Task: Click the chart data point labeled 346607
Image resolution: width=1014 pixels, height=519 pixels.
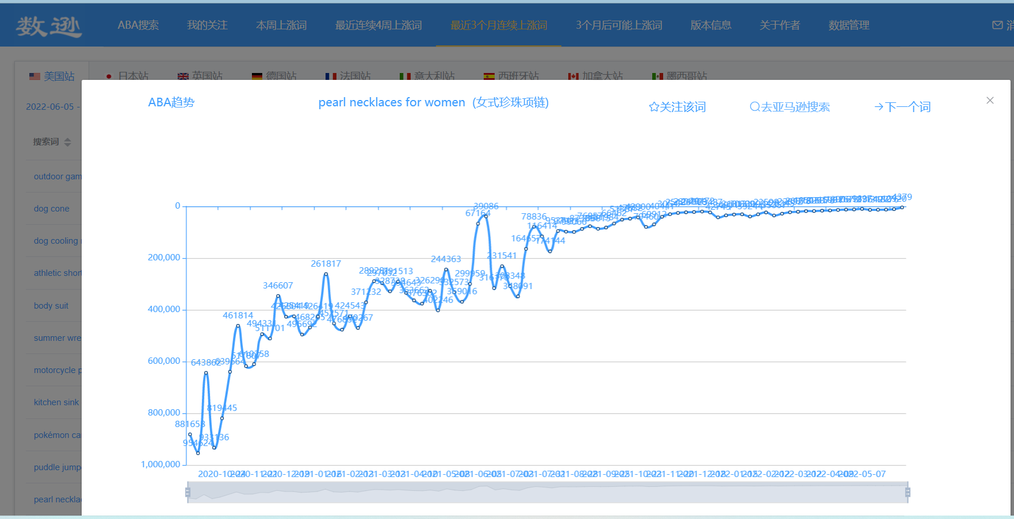Action: click(278, 296)
